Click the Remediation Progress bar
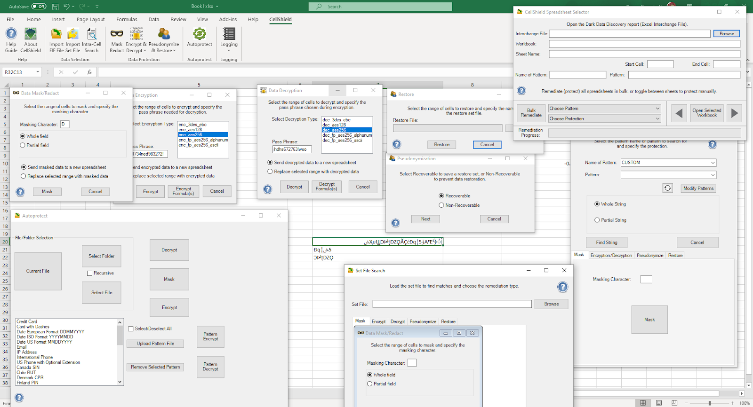The width and height of the screenshot is (753, 407). click(645, 133)
